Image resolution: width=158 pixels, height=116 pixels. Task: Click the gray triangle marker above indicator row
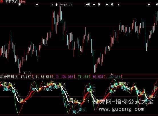(112, 74)
